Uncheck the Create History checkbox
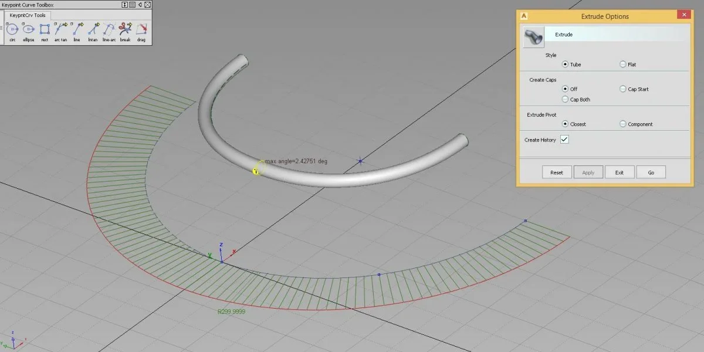 pos(564,140)
